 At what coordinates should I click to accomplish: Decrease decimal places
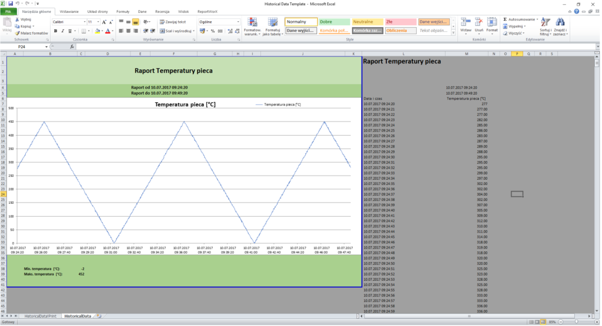(237, 31)
